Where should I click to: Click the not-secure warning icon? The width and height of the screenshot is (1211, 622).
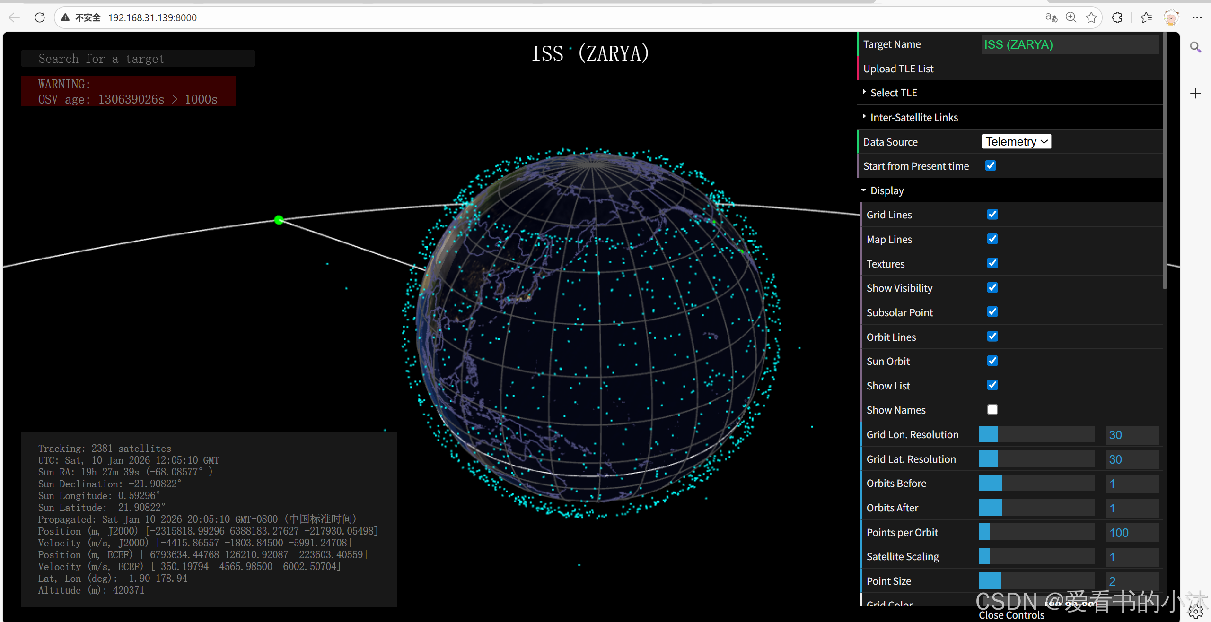65,17
